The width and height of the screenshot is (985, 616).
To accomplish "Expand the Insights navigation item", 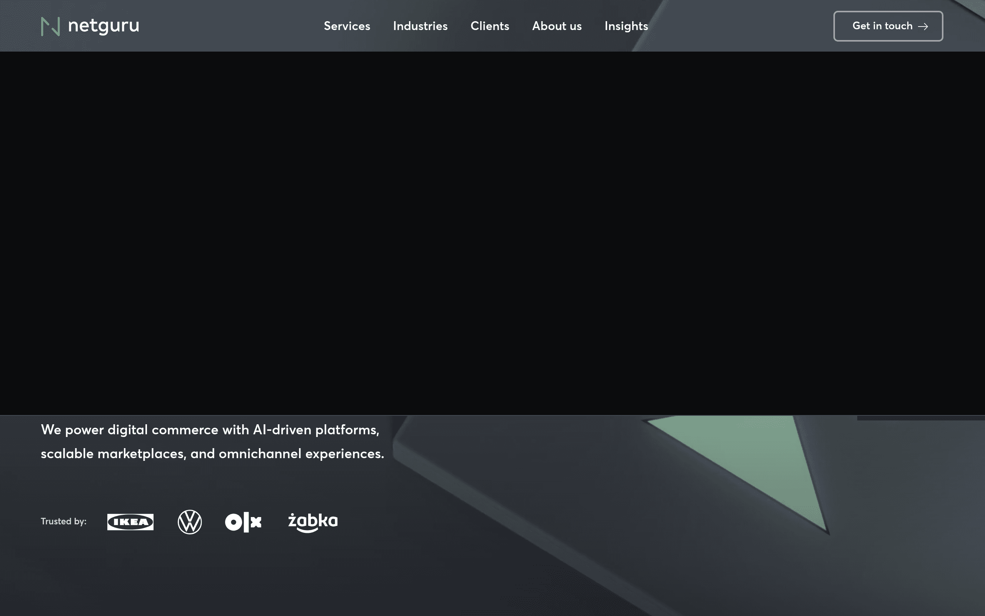I will (x=626, y=26).
